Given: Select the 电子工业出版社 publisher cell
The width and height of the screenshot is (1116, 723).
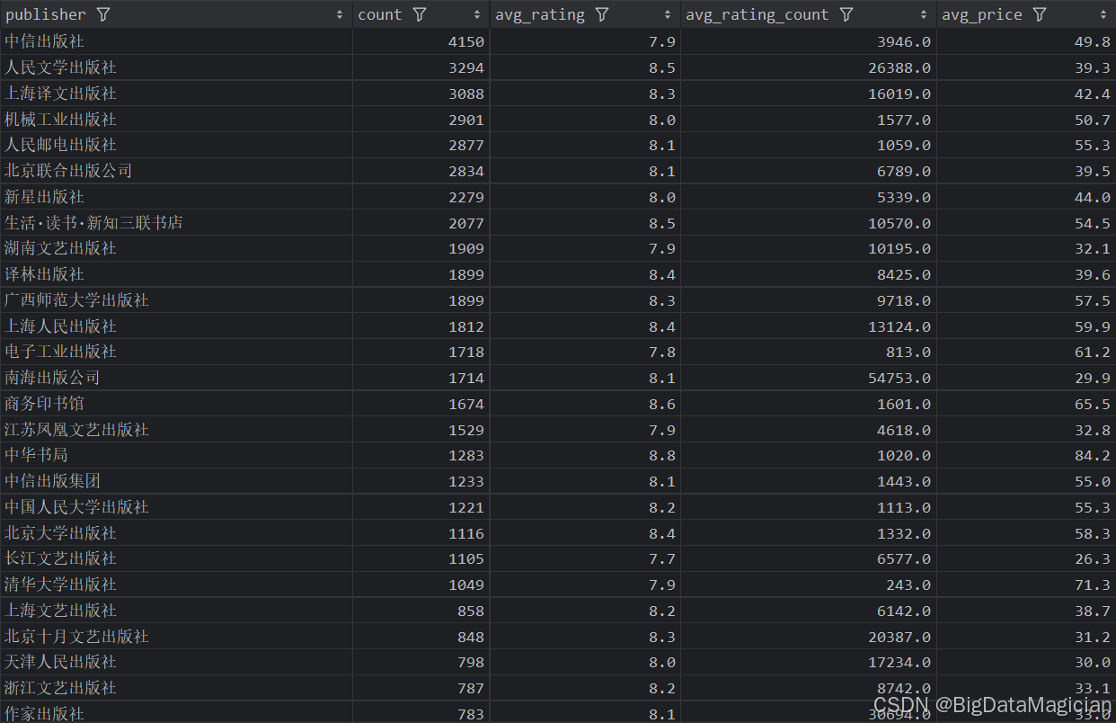Looking at the screenshot, I should coord(176,352).
